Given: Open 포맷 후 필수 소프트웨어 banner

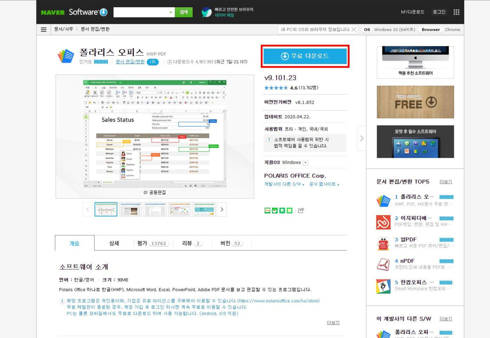Looking at the screenshot, I should (415, 142).
